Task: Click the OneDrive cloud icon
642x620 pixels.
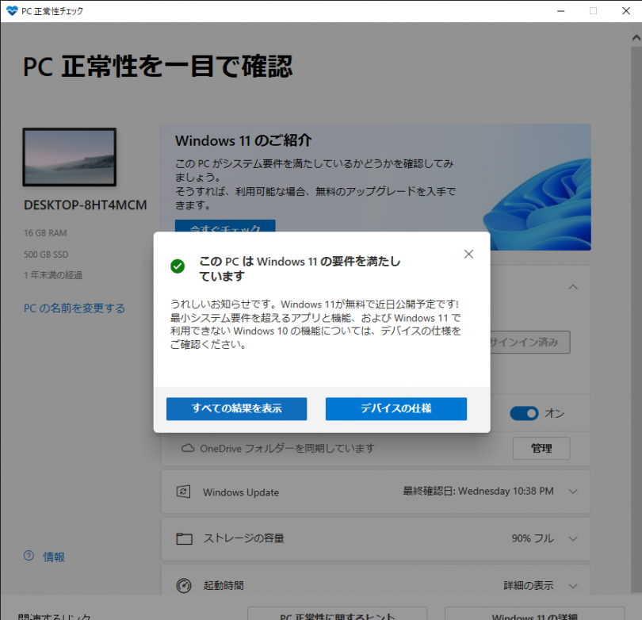Action: pyautogui.click(x=188, y=448)
